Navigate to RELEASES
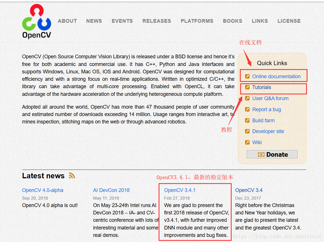 click(157, 21)
